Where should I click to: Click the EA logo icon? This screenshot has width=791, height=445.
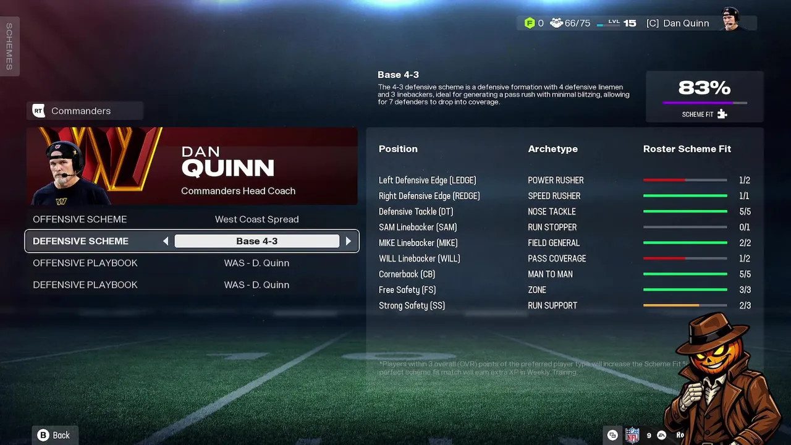662,435
